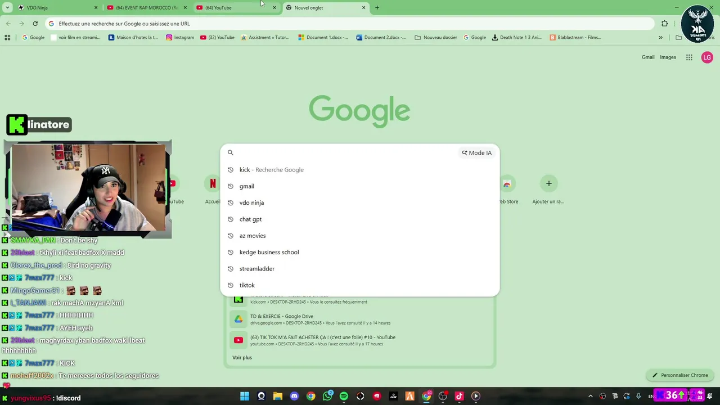Close the Nouvel onglet tab
Image resolution: width=720 pixels, height=405 pixels.
pos(363,8)
